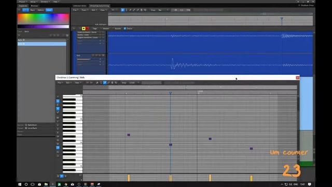Viewport: 332px width, 187px height.
Task: Pick a hue in the rainbow color spectrum
Action: point(43,19)
